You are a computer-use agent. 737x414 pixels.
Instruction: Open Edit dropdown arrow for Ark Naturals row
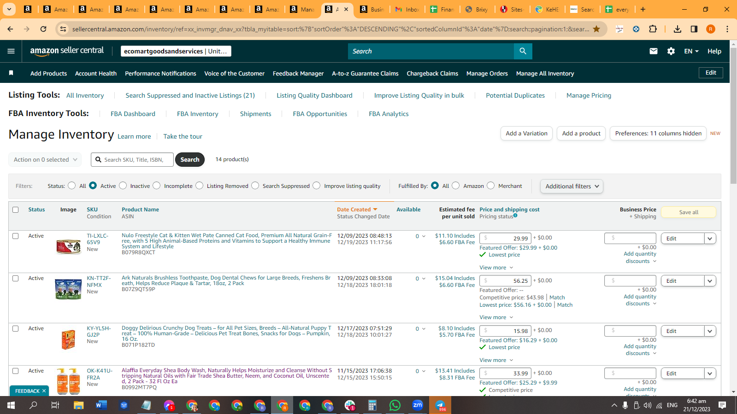coord(710,281)
